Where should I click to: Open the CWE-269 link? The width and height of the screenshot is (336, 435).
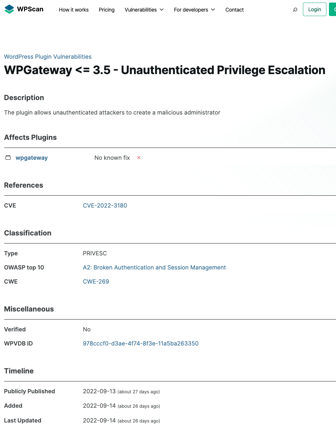tap(96, 282)
